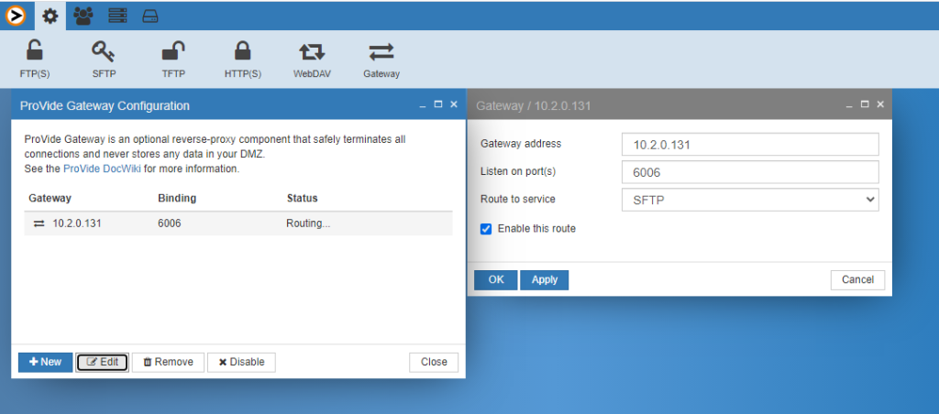The image size is (939, 414).
Task: Click the arrows icon in gateway row
Action: click(x=39, y=223)
